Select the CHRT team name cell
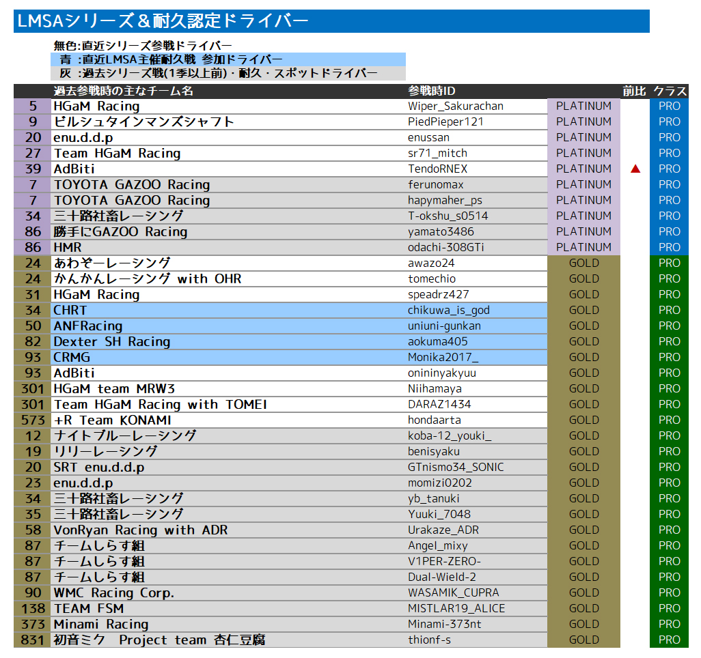 coord(70,310)
